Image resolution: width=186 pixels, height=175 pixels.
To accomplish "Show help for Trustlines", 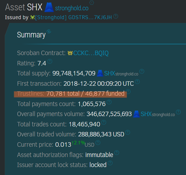I will [x=128, y=92].
